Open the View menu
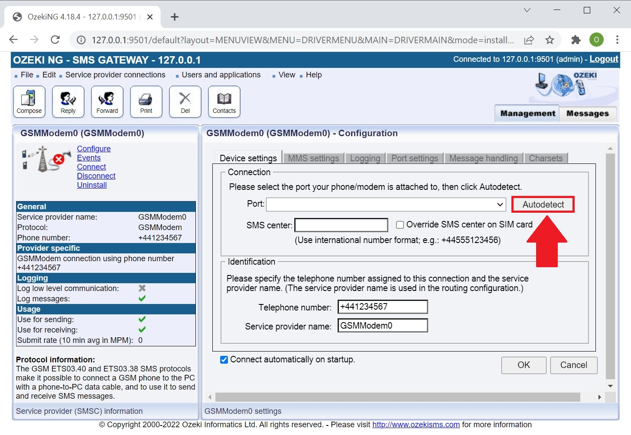 click(287, 75)
